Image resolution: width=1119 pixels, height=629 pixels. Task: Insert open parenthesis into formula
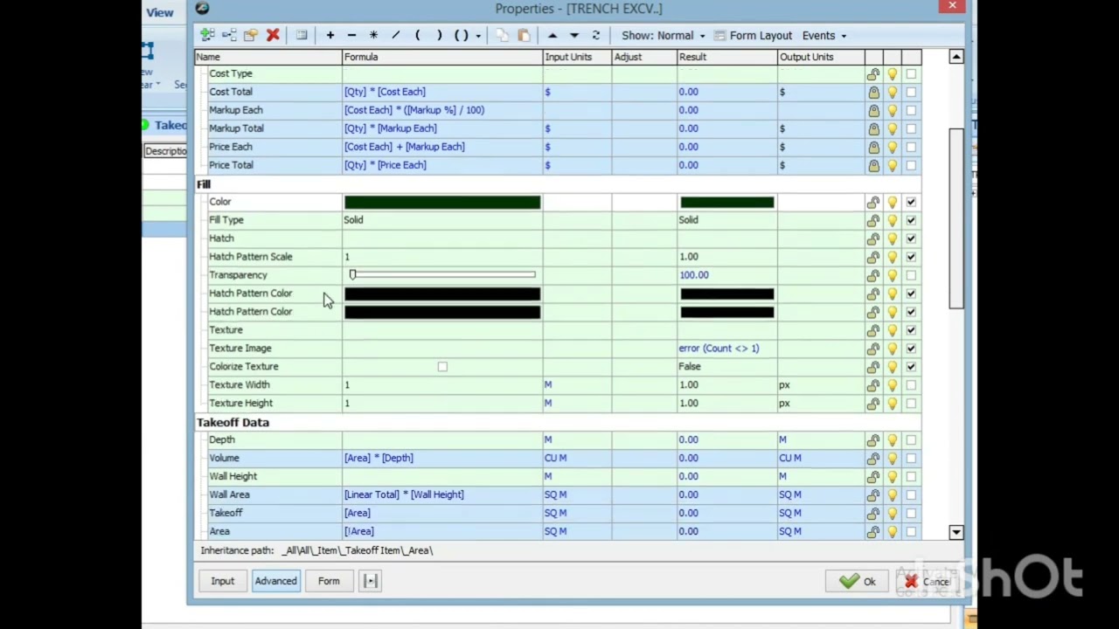click(x=417, y=36)
